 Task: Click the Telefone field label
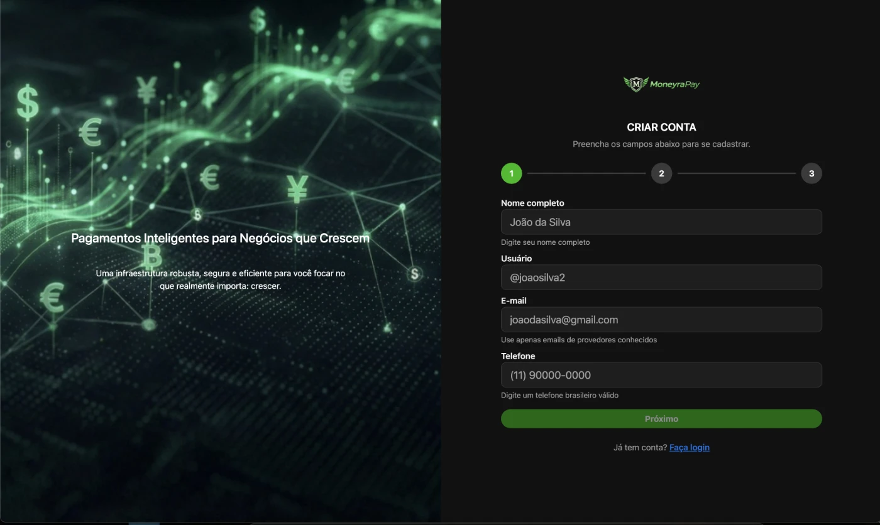click(518, 356)
